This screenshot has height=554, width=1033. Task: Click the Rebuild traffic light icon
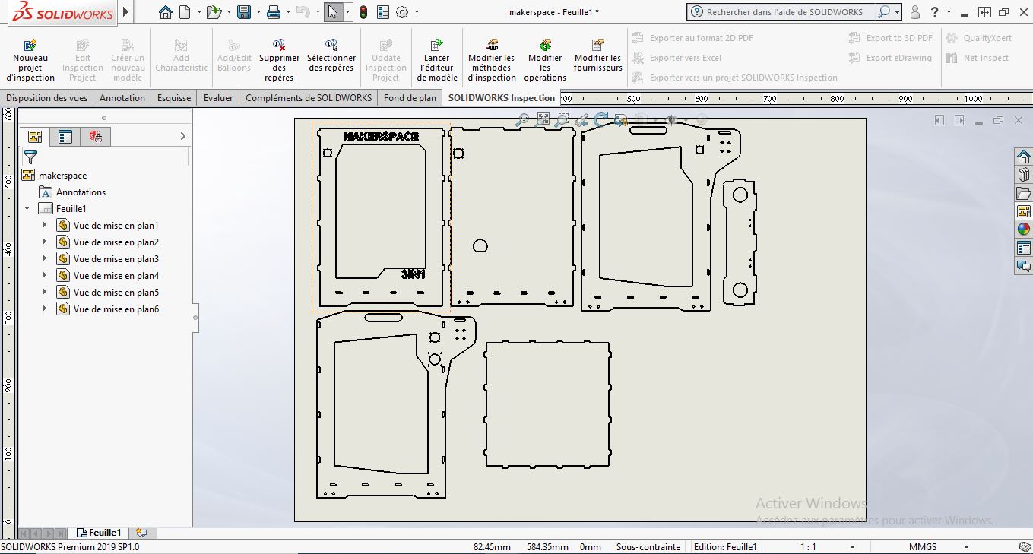pyautogui.click(x=363, y=12)
